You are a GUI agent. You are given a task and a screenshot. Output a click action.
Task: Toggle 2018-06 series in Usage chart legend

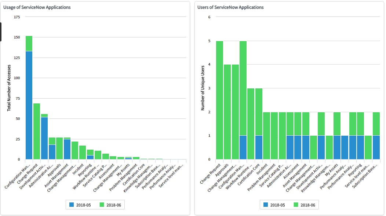110,205
